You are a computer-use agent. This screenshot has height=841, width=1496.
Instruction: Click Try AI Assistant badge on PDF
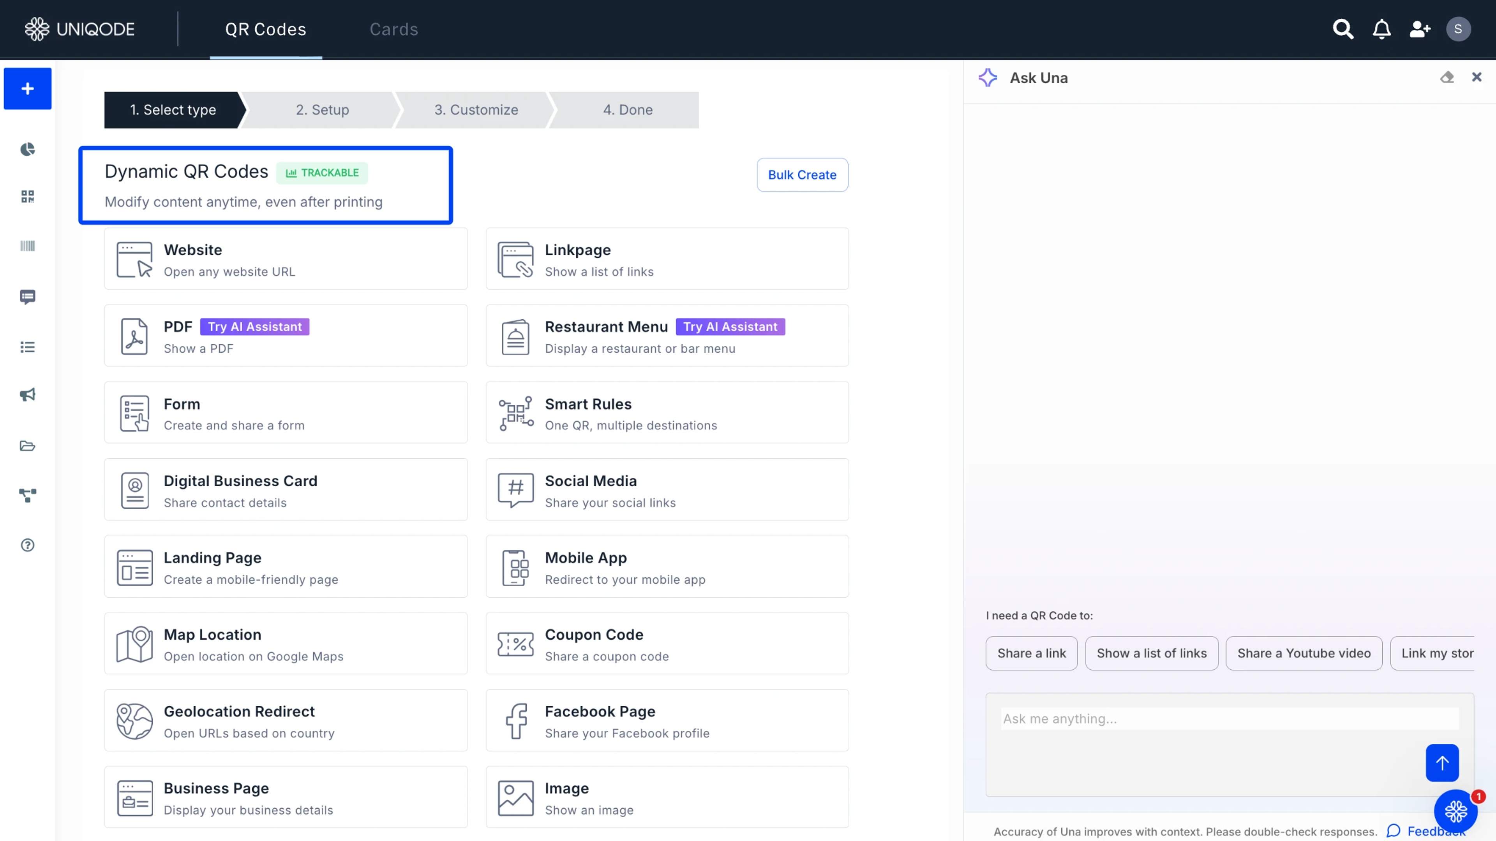point(254,327)
